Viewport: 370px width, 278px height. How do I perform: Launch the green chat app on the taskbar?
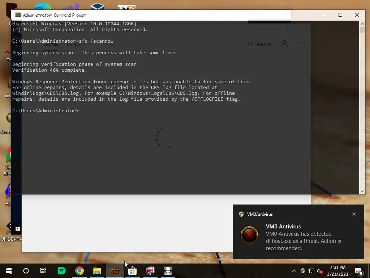[x=61, y=271]
